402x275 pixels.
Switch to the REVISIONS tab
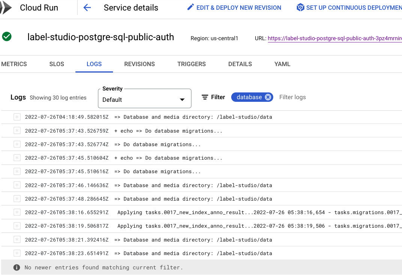139,64
